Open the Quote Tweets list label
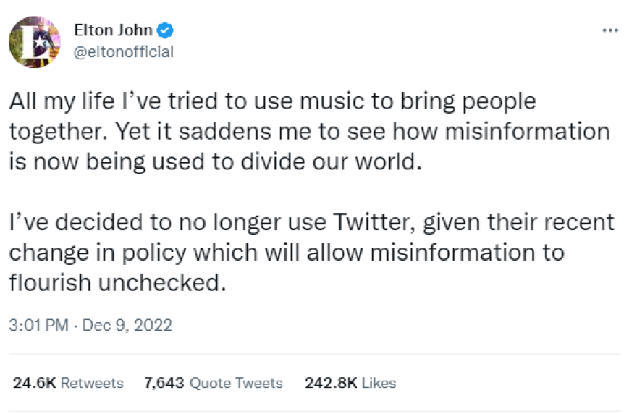Viewport: 637px width, 414px height. point(236,383)
